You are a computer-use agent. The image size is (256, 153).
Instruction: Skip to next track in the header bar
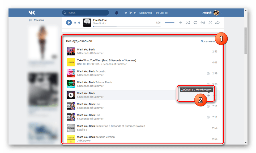pyautogui.click(x=135, y=13)
